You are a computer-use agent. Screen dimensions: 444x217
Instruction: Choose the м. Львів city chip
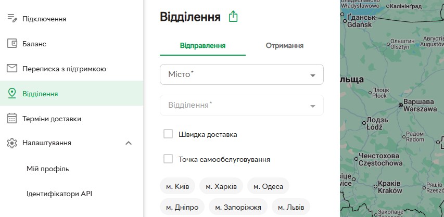pyautogui.click(x=291, y=207)
